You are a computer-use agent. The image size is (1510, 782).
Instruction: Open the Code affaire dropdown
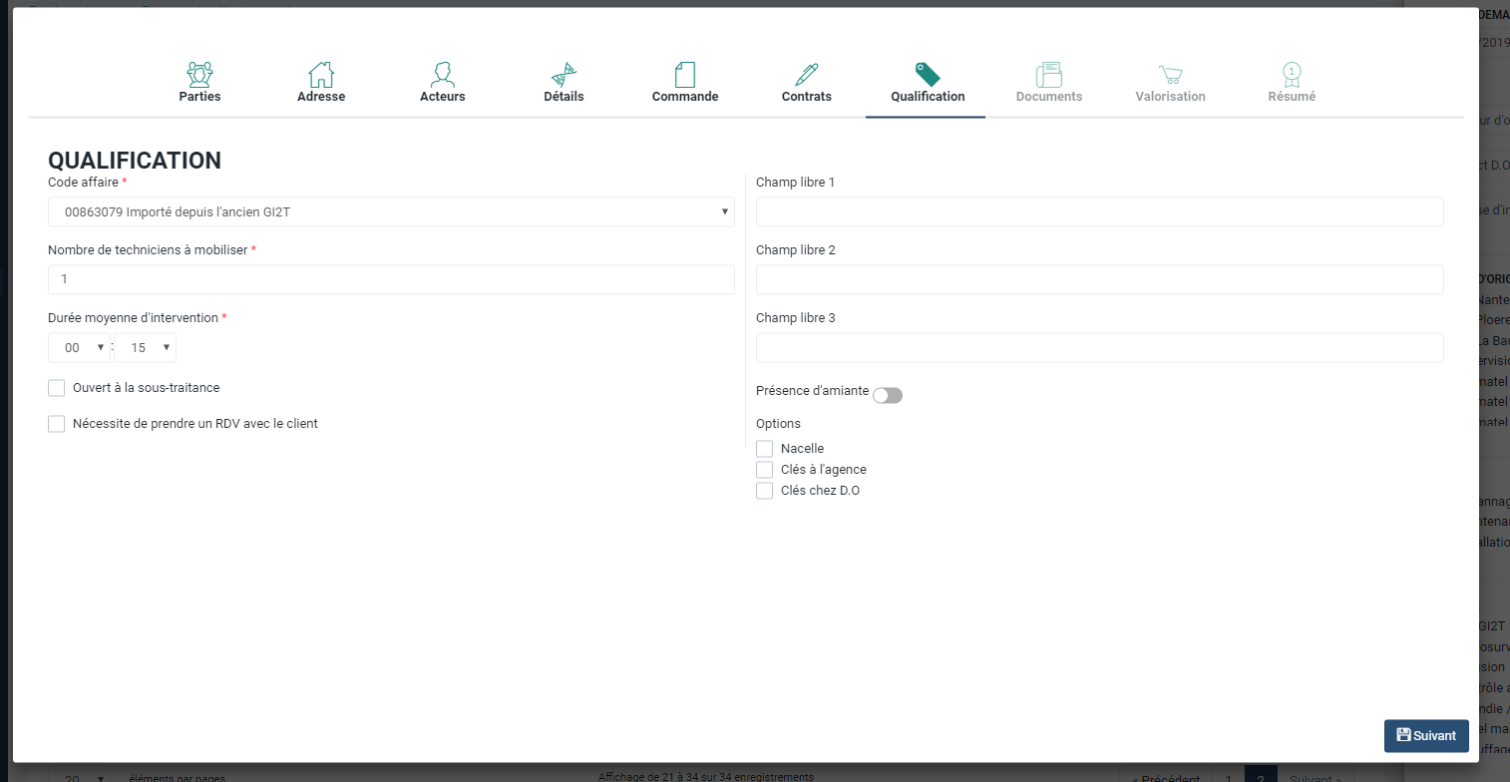pyautogui.click(x=391, y=212)
